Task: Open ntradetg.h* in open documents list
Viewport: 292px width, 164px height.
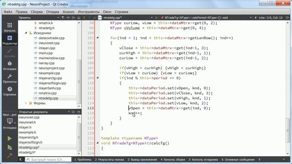Action: pyautogui.click(x=27, y=152)
